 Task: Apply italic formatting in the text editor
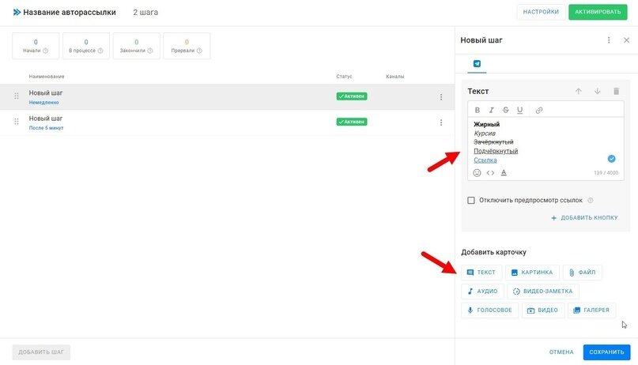[491, 111]
